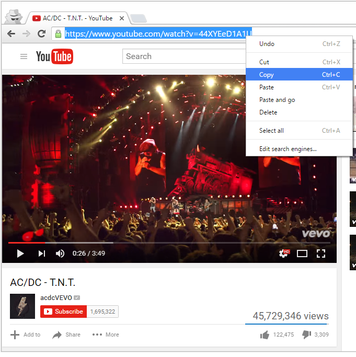Screen dimensions: 356x357
Task: Choose Copy from context menu
Action: point(300,74)
